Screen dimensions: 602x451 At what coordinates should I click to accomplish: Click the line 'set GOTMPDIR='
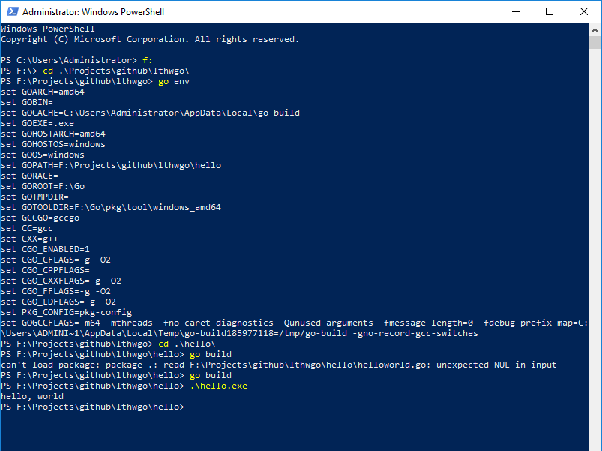click(34, 197)
